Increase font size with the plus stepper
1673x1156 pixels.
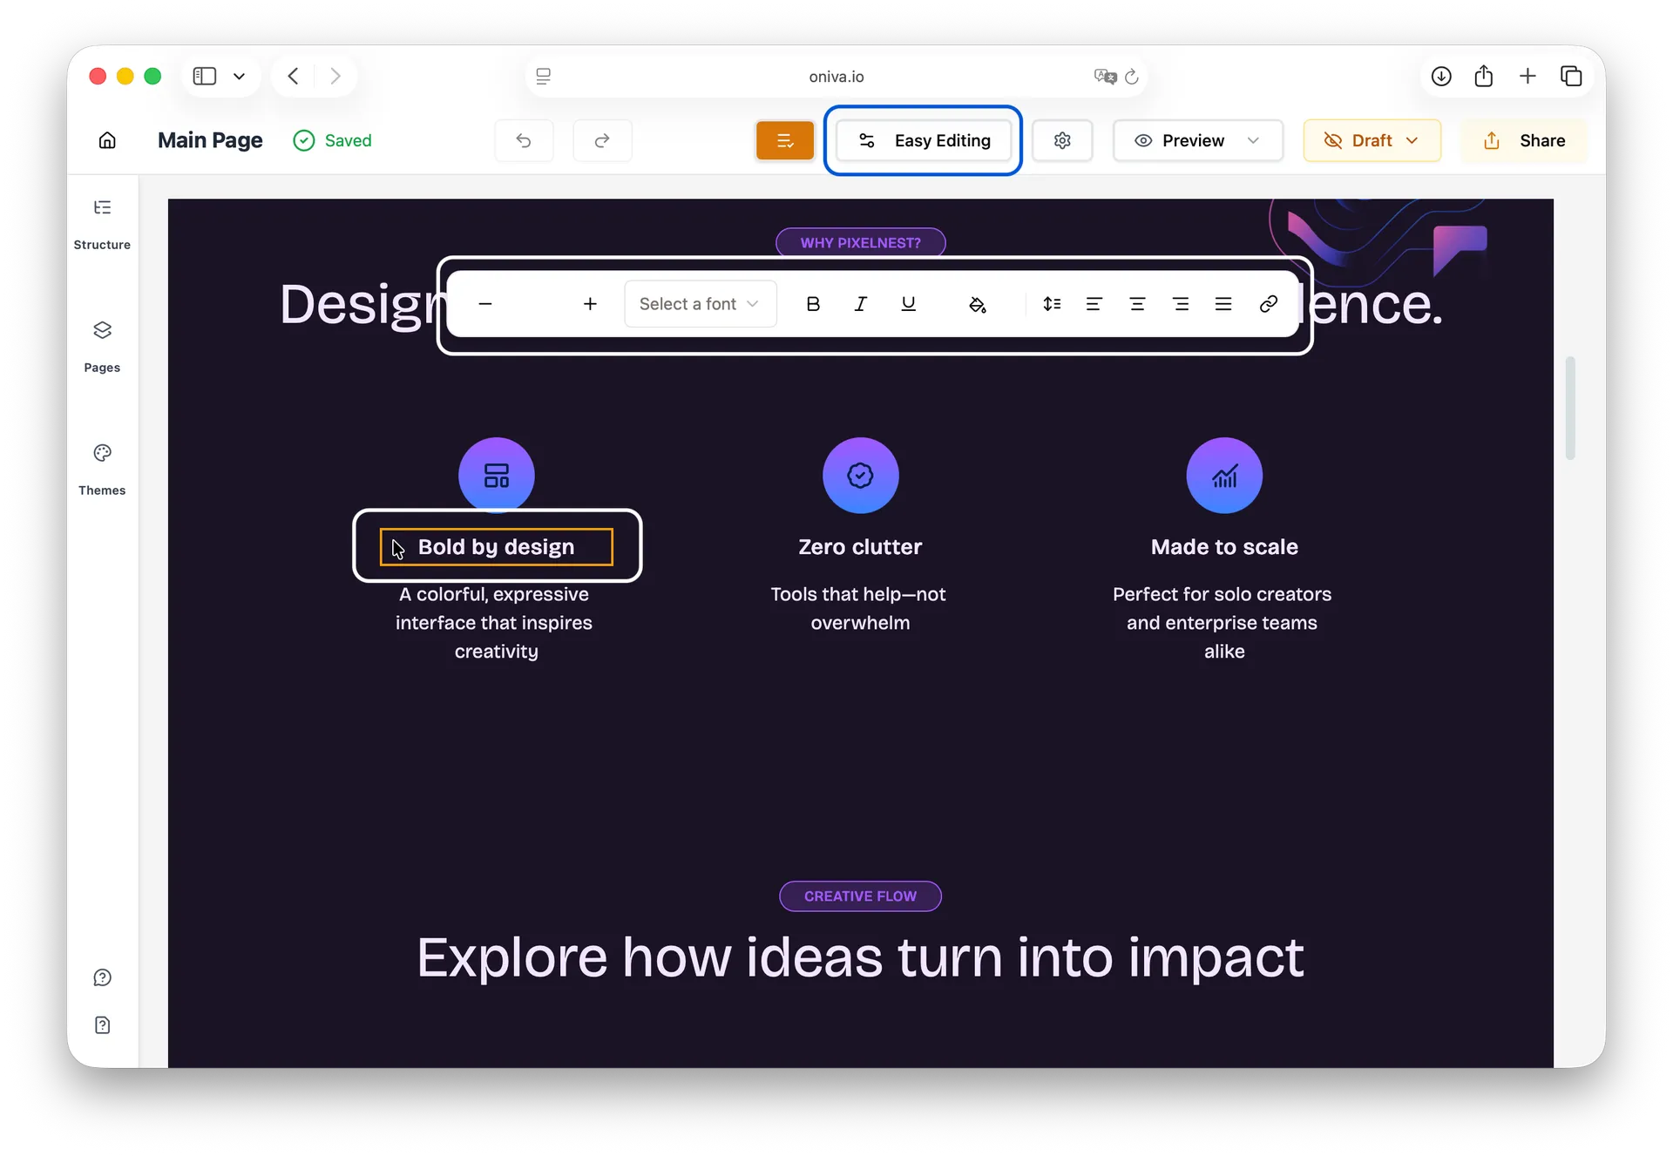591,304
